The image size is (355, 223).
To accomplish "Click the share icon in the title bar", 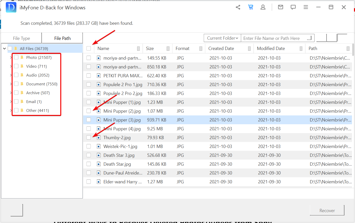I will coord(238,7).
